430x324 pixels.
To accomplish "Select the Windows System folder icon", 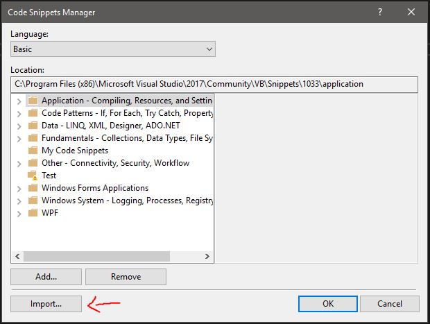I will [x=33, y=201].
